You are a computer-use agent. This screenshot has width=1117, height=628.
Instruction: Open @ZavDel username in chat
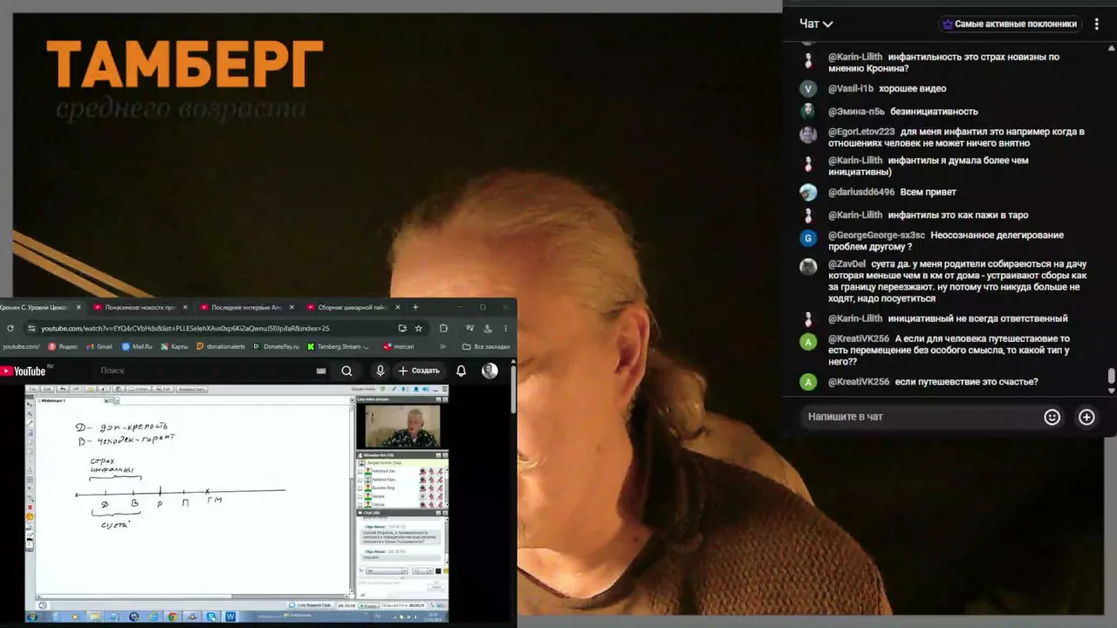coord(846,264)
